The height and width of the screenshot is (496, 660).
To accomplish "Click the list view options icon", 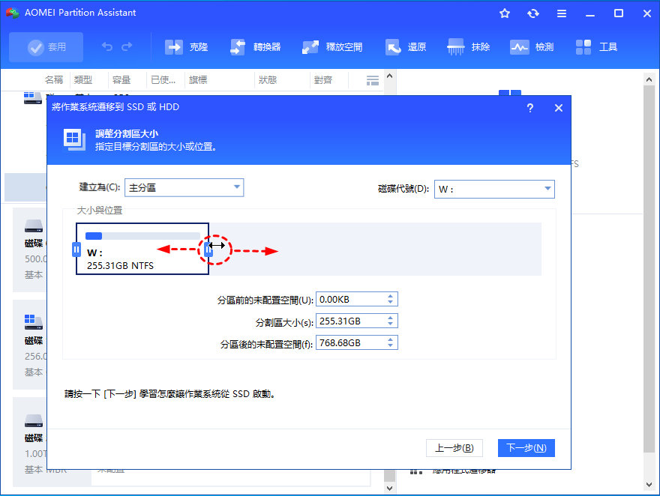I will [373, 80].
